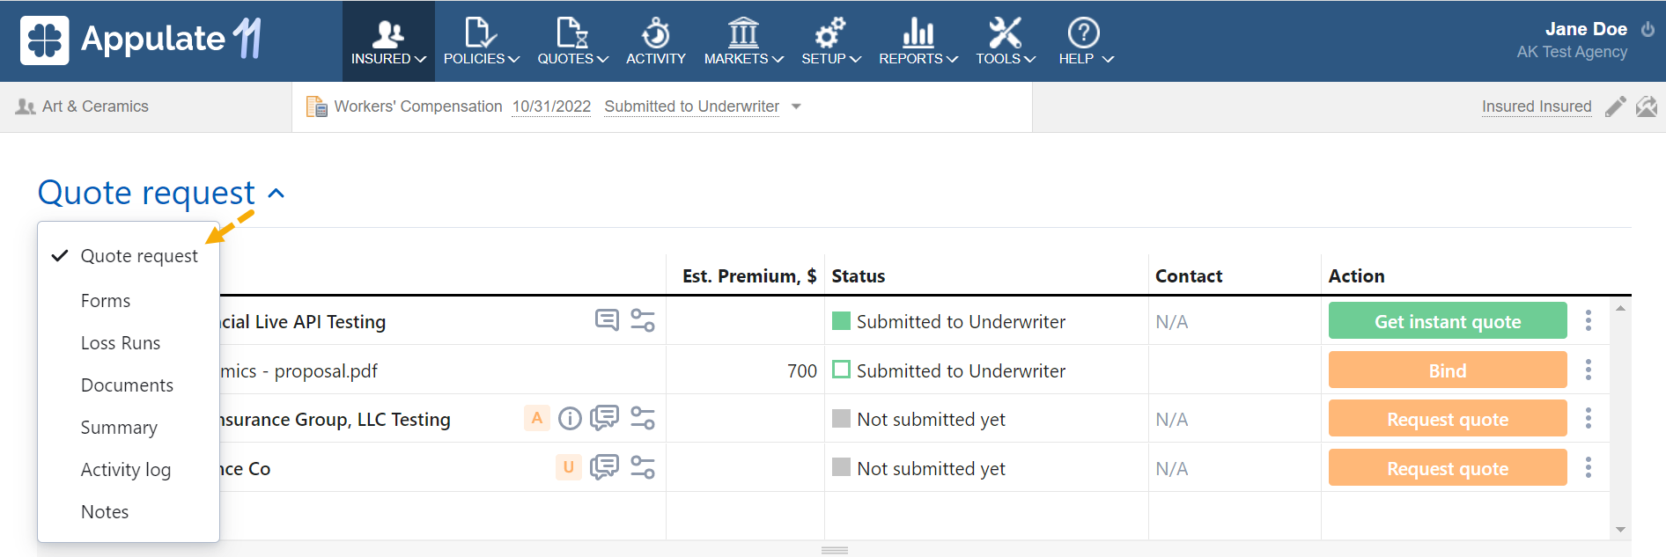This screenshot has width=1666, height=557.
Task: Open the Setup gears icon
Action: tap(829, 33)
